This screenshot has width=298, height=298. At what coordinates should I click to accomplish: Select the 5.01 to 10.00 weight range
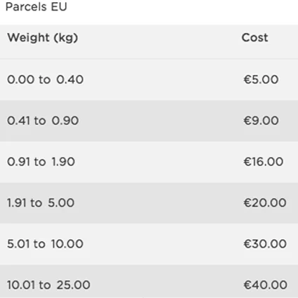coord(46,244)
